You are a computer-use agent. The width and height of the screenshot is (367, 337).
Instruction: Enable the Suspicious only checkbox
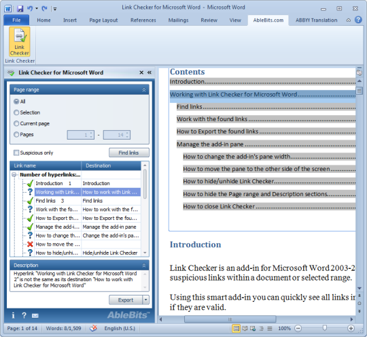16,153
